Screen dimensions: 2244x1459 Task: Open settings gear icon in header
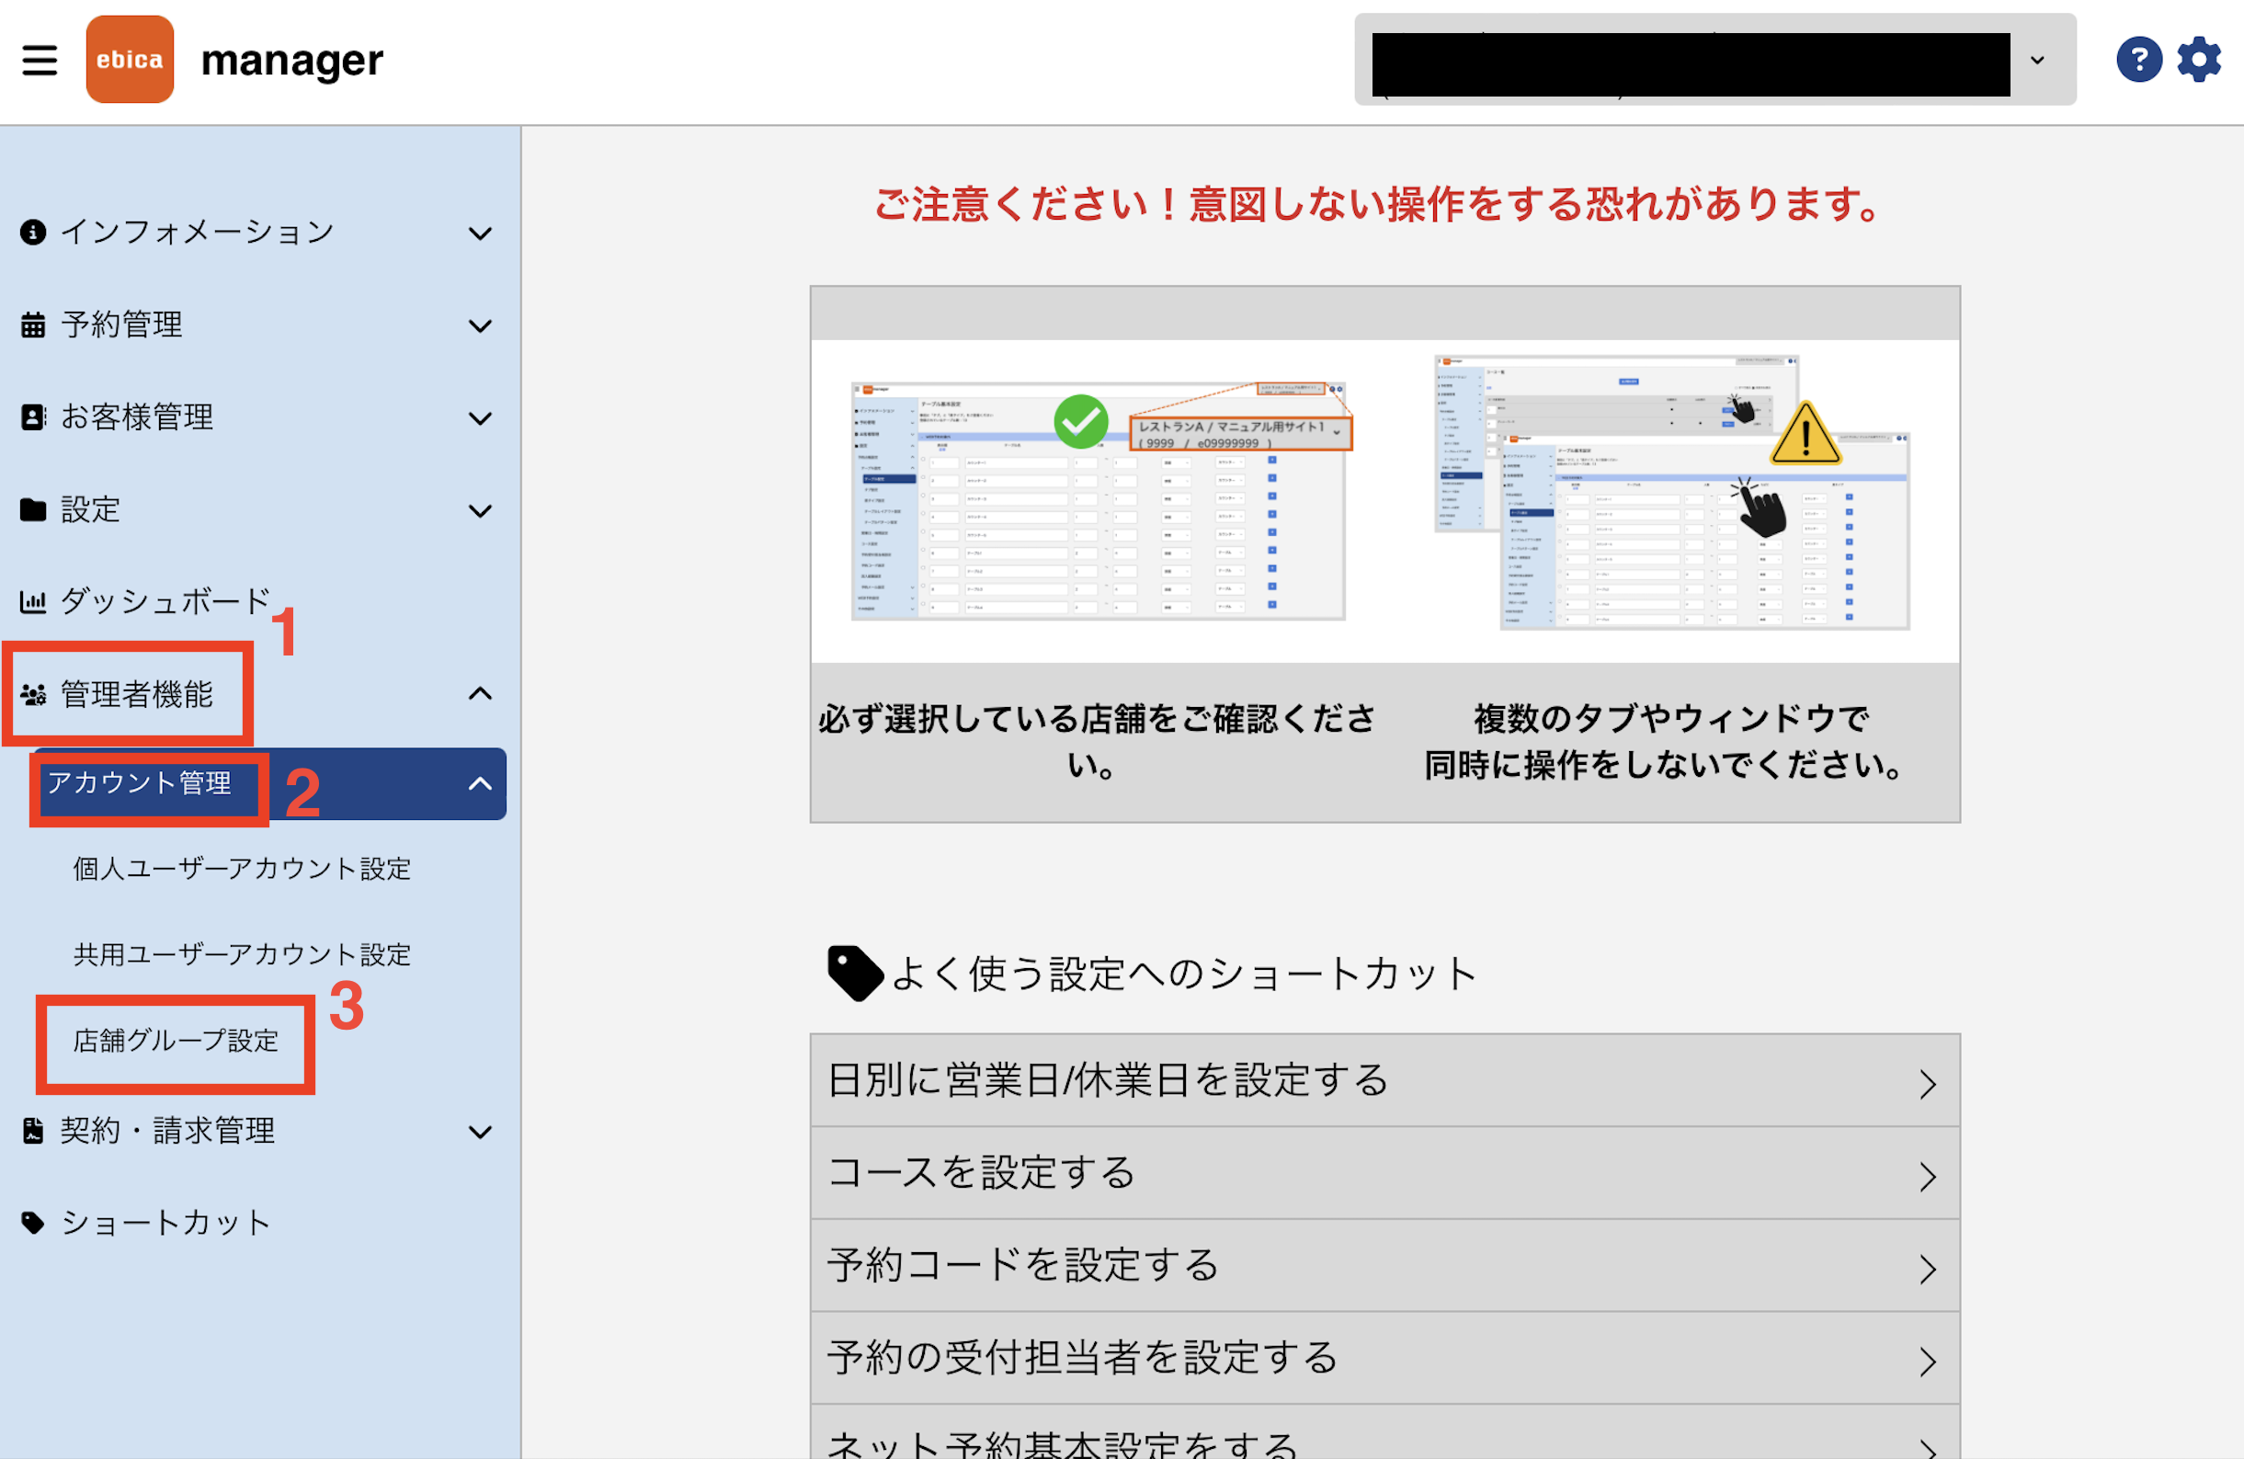pyautogui.click(x=2199, y=61)
